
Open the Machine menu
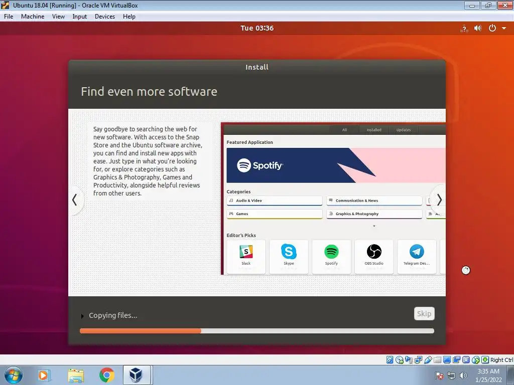click(x=33, y=17)
